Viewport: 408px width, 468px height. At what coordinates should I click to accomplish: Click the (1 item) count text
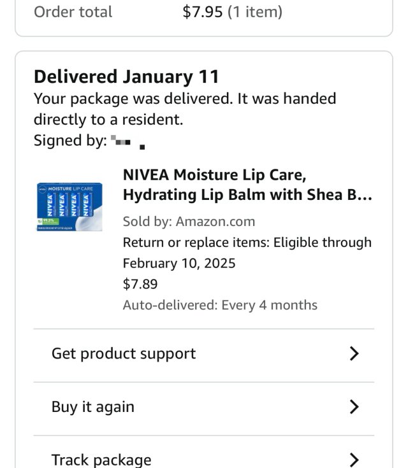(x=255, y=12)
